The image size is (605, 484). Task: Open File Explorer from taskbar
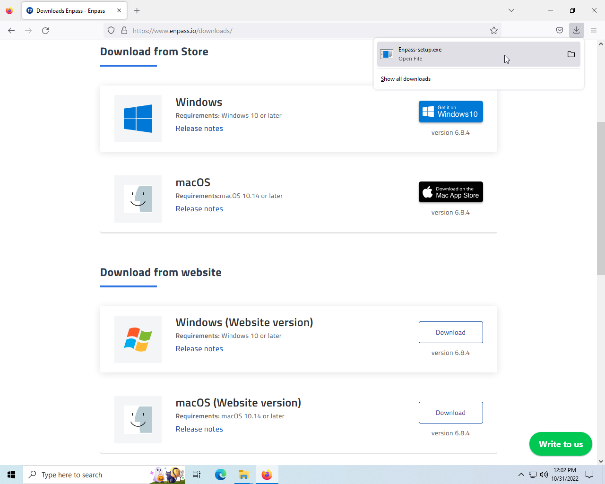(x=243, y=475)
